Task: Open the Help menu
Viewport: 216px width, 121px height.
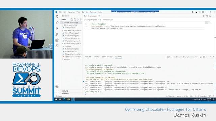Action: (x=100, y=12)
